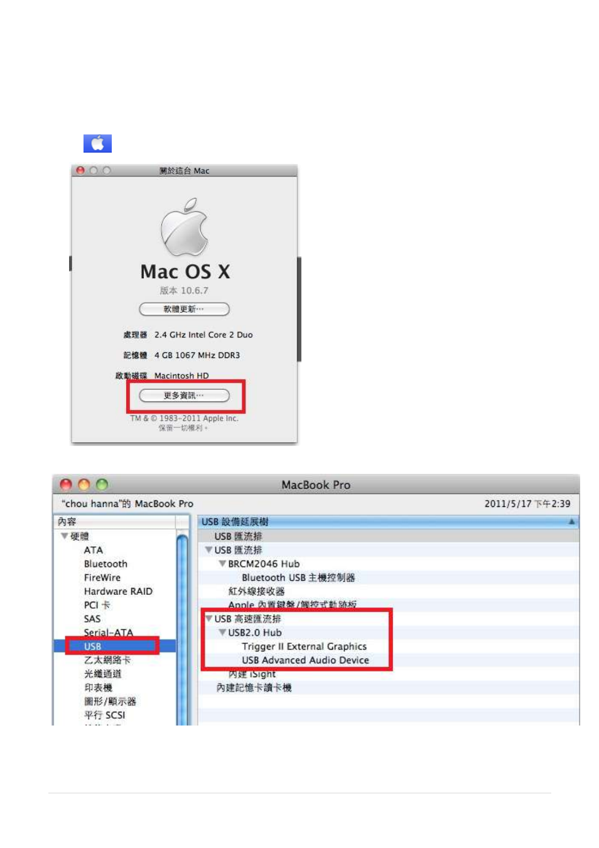Click 更多資訊 (More Info) button
The image size is (599, 848).
(x=184, y=395)
